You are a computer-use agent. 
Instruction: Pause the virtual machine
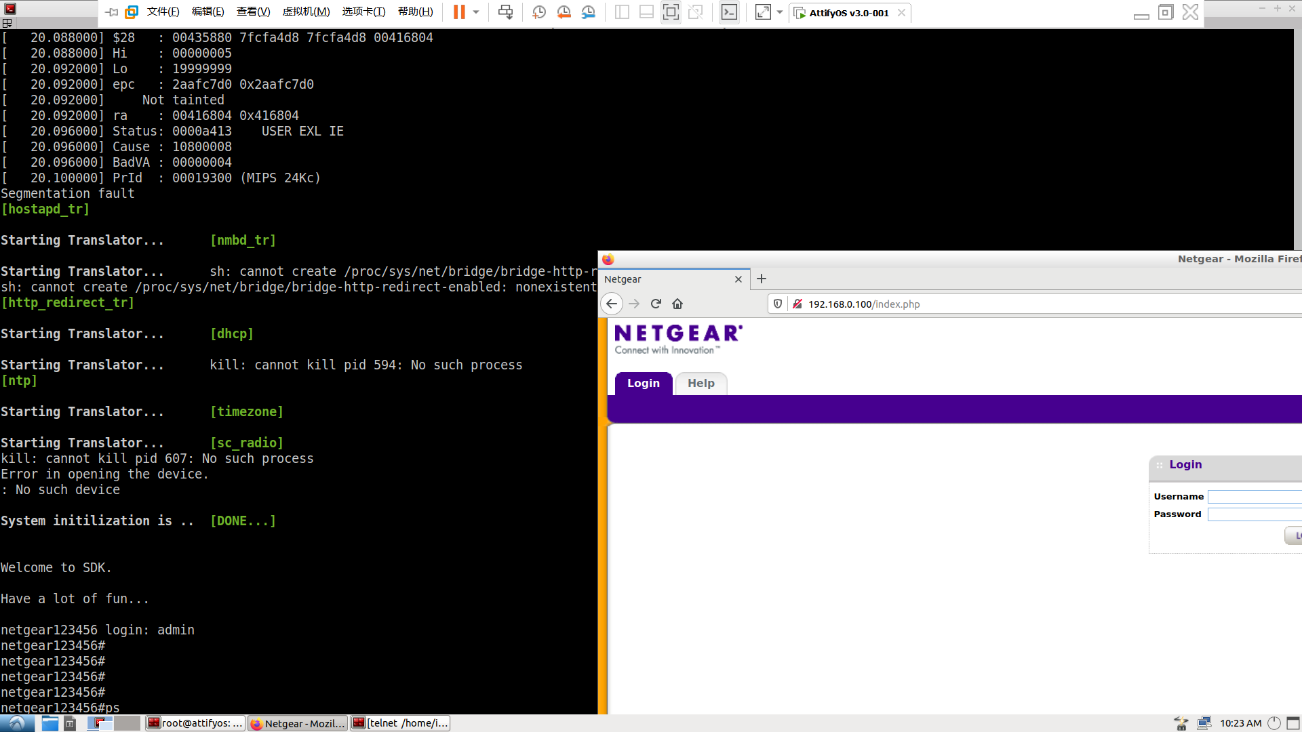tap(459, 12)
